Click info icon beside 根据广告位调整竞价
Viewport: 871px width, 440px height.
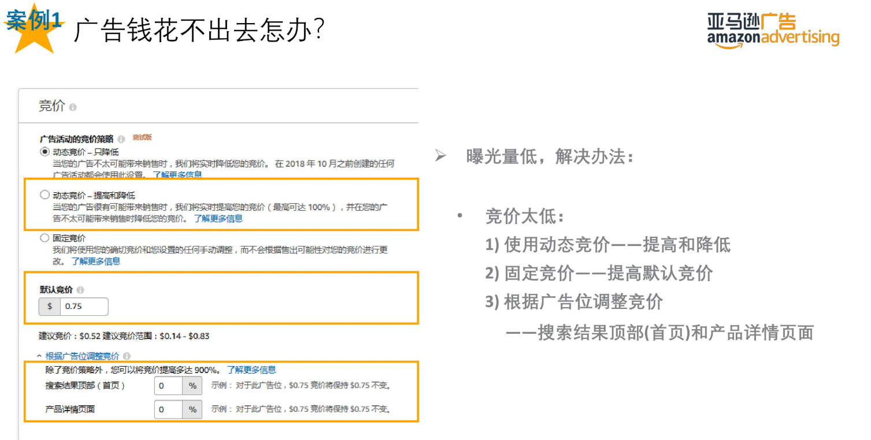click(127, 356)
